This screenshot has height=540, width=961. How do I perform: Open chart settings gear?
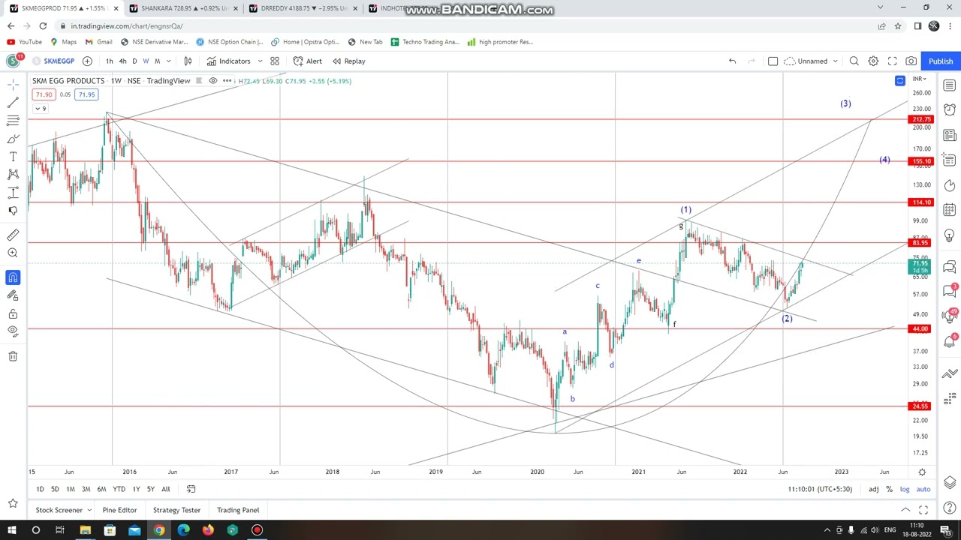(873, 61)
